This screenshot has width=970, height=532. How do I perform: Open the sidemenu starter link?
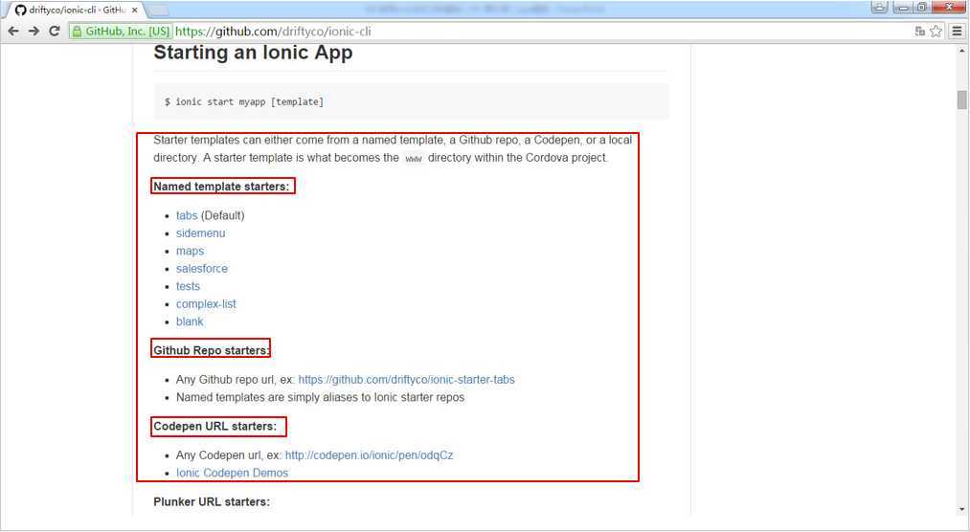pos(200,233)
